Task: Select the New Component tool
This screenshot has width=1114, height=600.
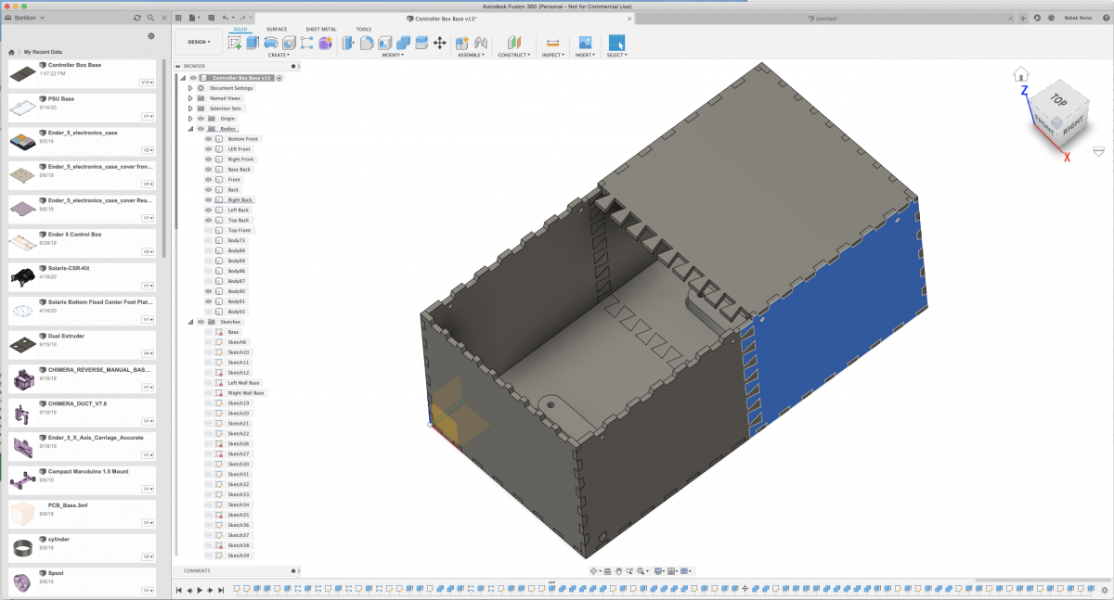Action: point(463,43)
